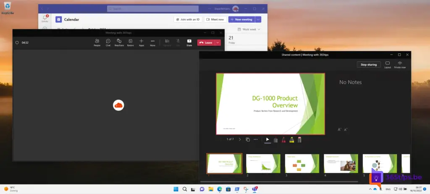The width and height of the screenshot is (430, 194).
Task: Open the More options menu in meeting
Action: 152,42
